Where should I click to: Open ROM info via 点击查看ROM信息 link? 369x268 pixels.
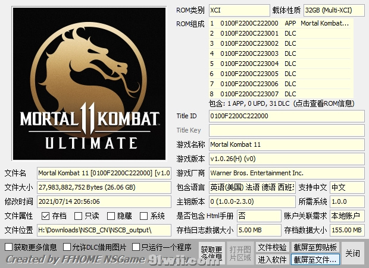pyautogui.click(x=320, y=103)
